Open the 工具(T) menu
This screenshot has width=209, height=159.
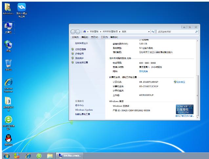coord(104,37)
